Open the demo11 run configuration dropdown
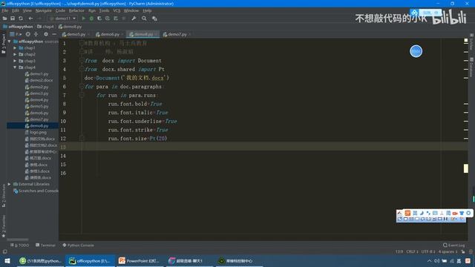Viewport: 475px width, 267px height. (62, 19)
